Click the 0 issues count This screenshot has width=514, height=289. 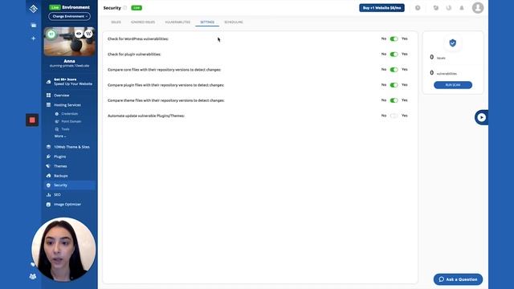coord(432,57)
